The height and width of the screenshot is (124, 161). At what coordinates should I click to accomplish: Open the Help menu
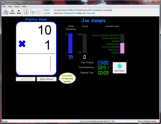[x=24, y=6]
